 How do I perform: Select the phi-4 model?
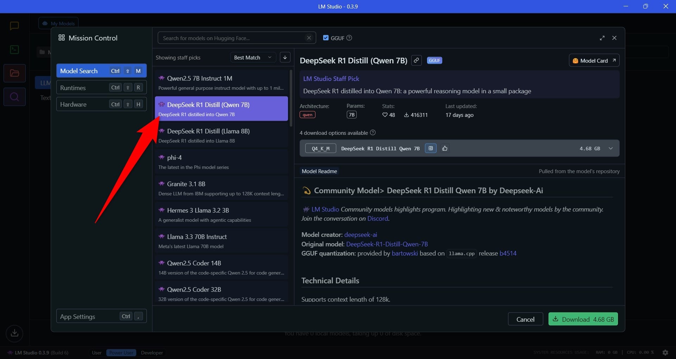[x=221, y=162]
